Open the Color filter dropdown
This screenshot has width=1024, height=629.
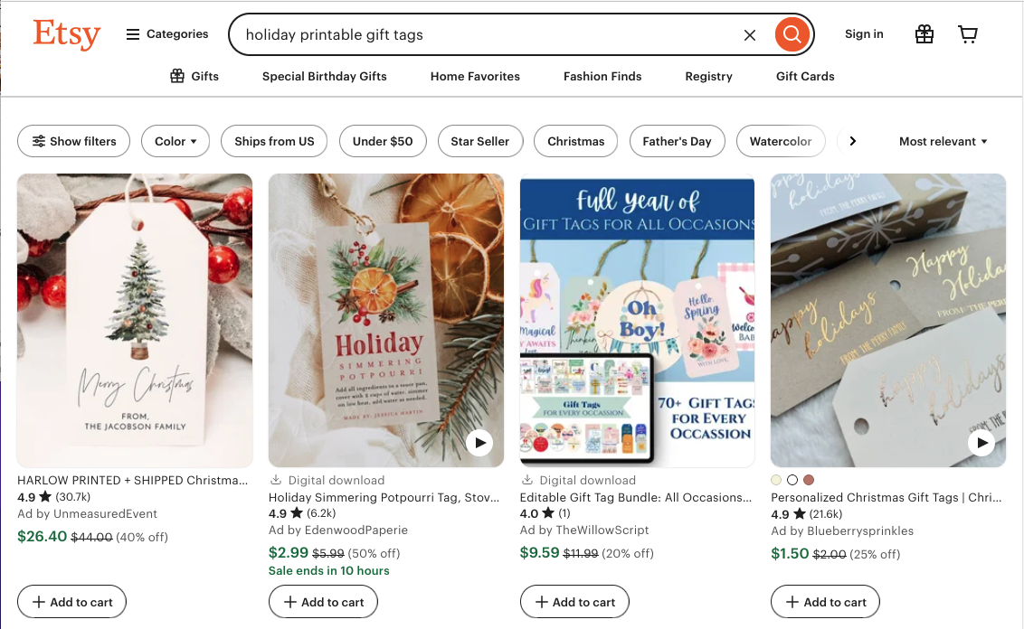click(175, 141)
